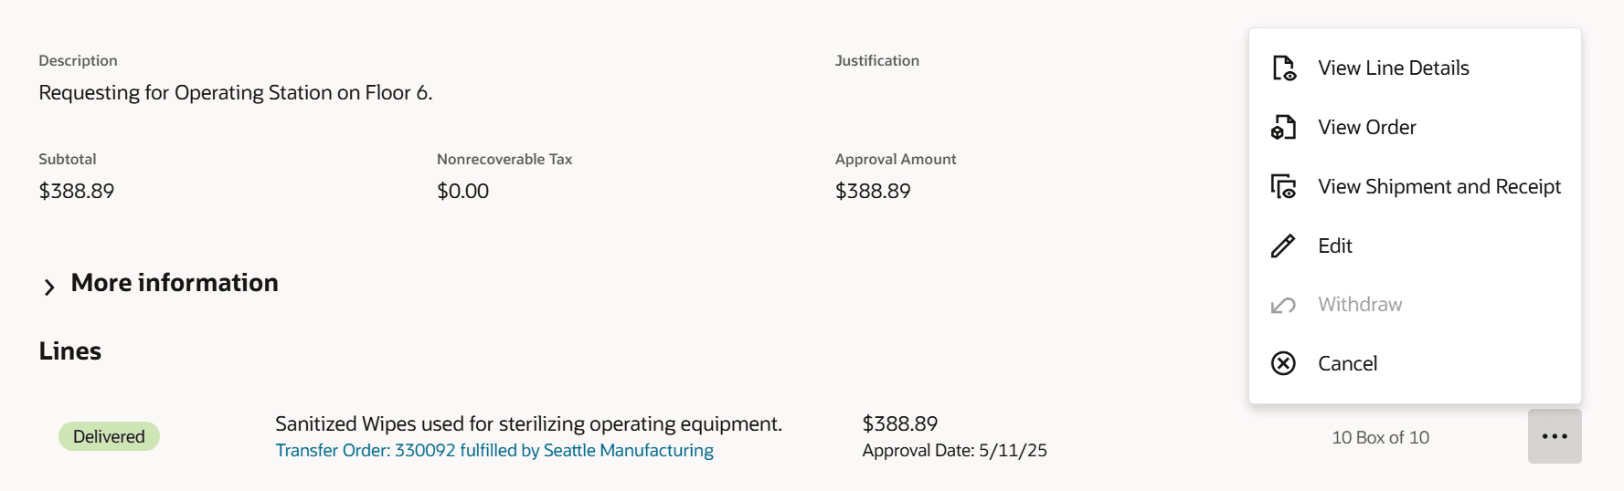The width and height of the screenshot is (1624, 491).
Task: Click the View Order icon in menu
Action: point(1283,128)
